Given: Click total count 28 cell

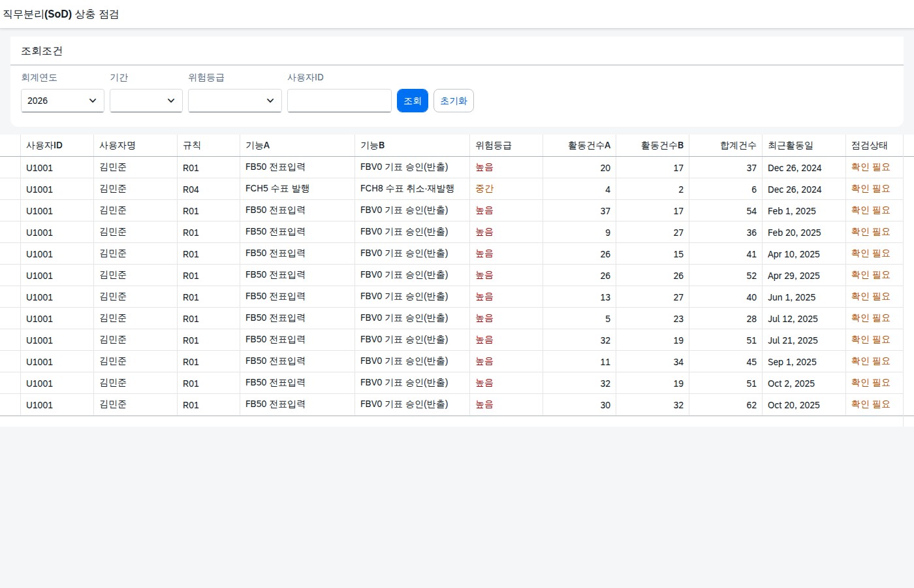Looking at the screenshot, I should point(726,319).
